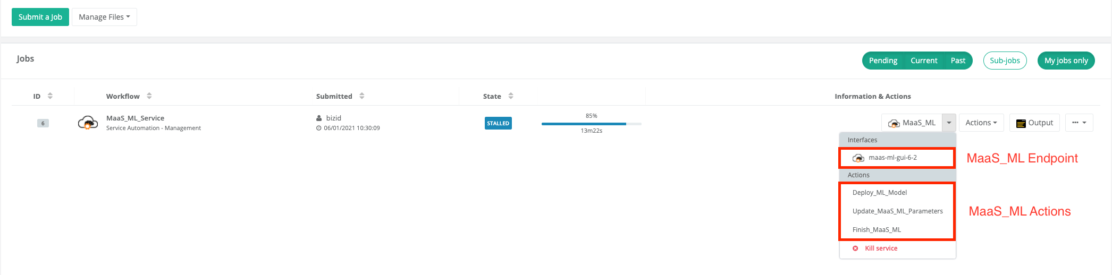Sort jobs by ID column arrows
This screenshot has width=1112, height=275.
(50, 96)
